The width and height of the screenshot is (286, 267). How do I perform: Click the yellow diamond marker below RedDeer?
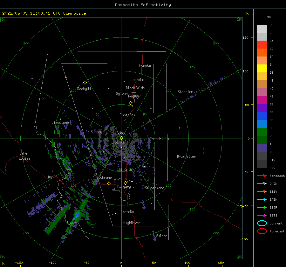pos(131,103)
